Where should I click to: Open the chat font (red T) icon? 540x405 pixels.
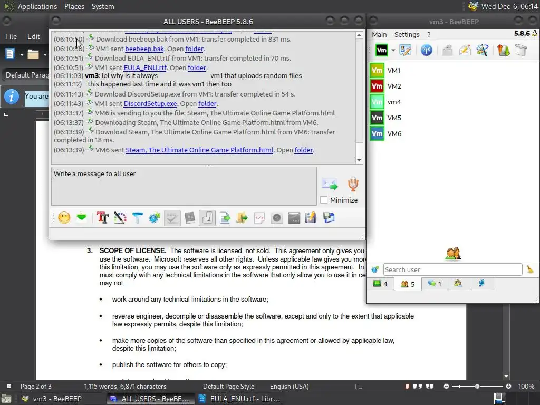point(103,218)
